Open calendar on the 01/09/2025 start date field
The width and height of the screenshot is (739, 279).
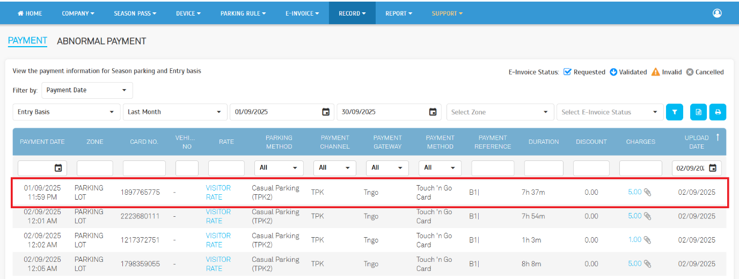click(325, 112)
